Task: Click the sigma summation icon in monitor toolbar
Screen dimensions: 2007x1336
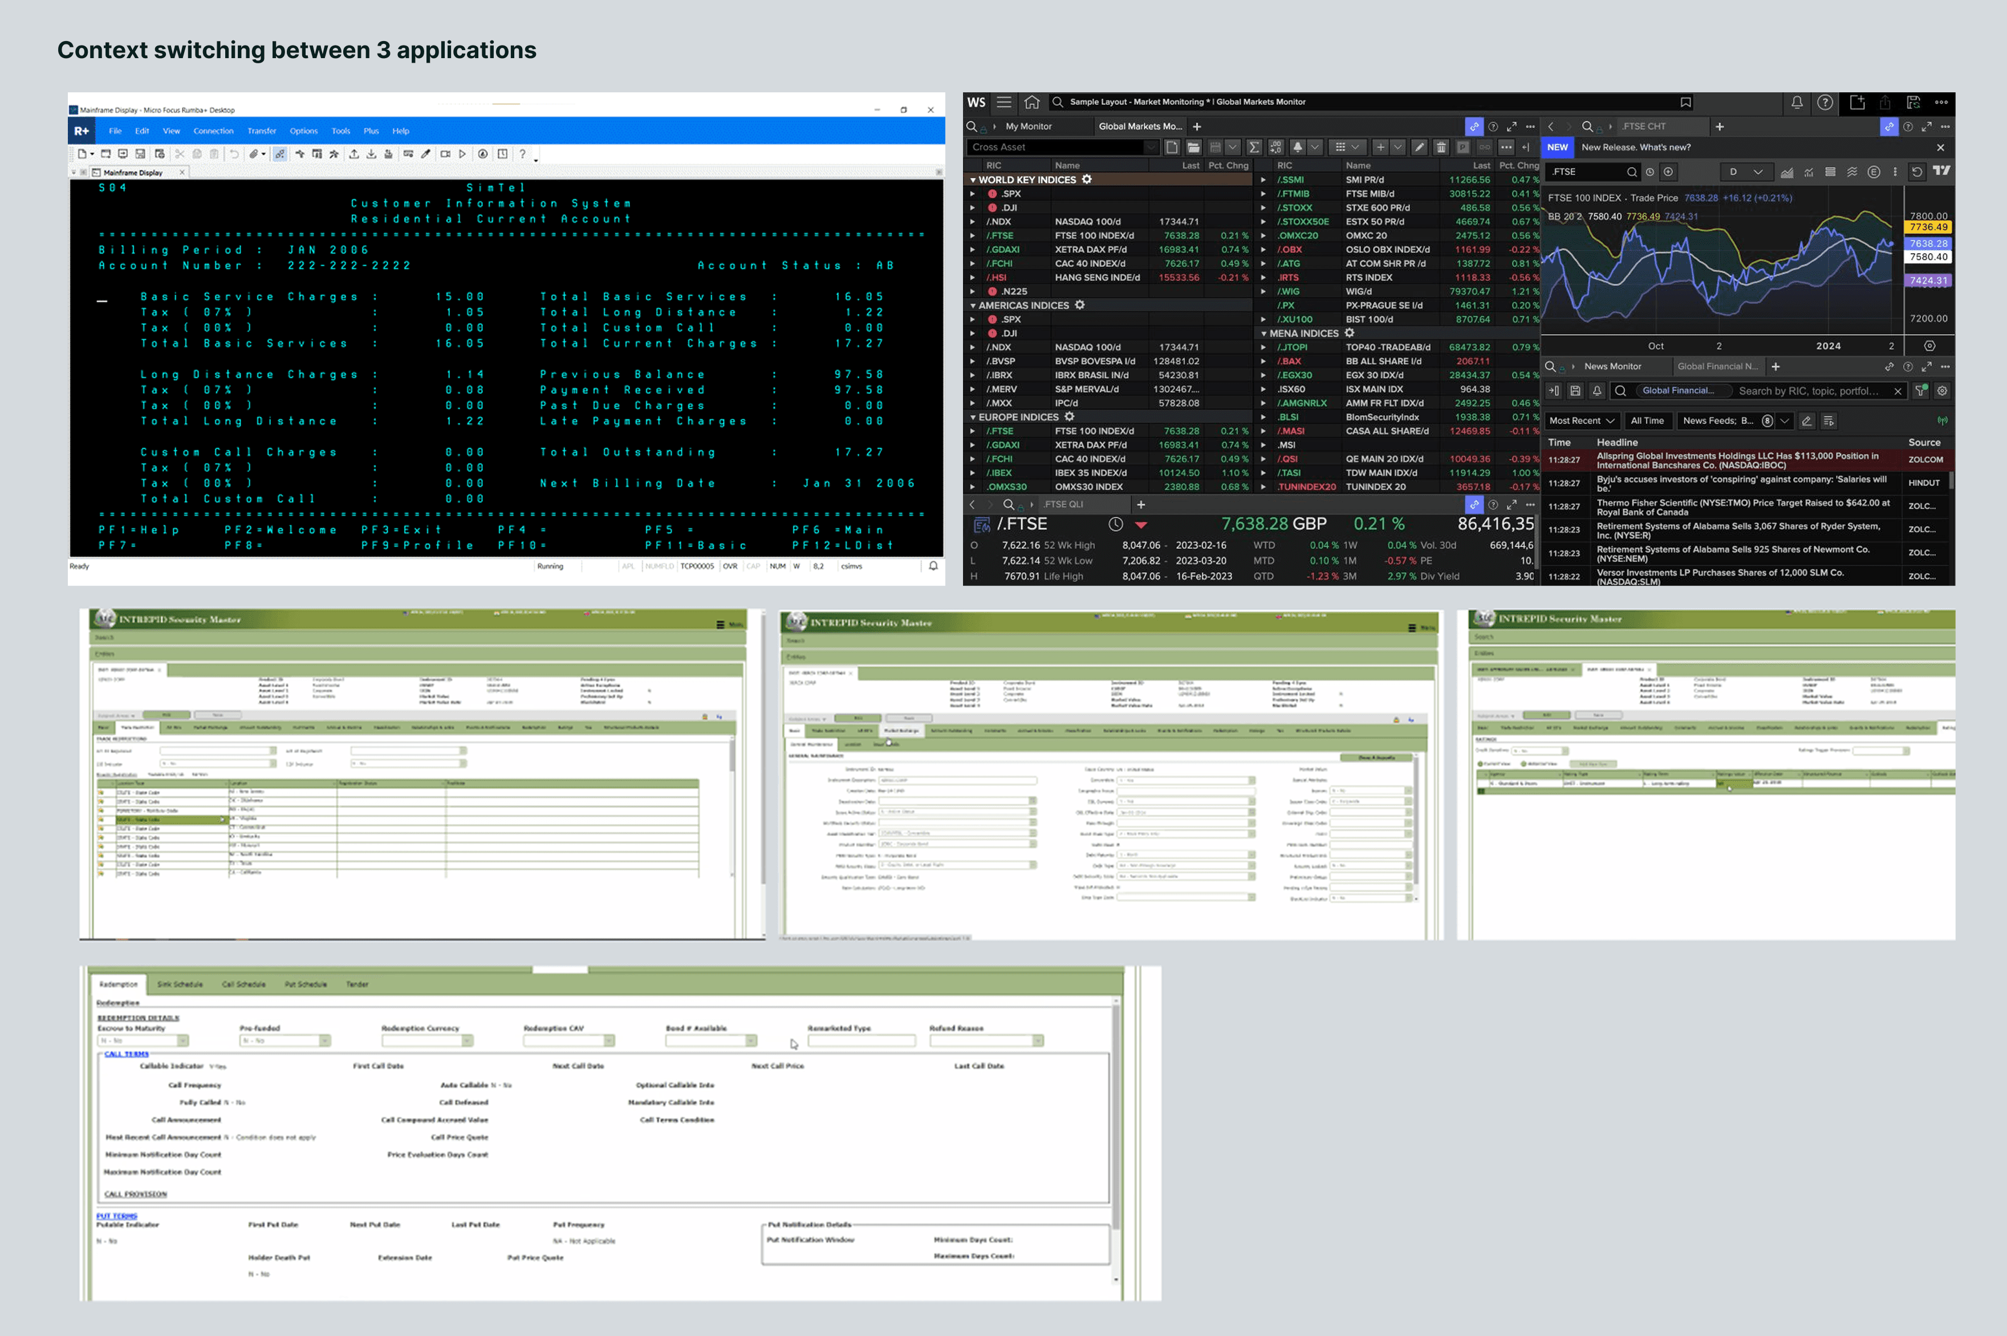Action: (1254, 148)
